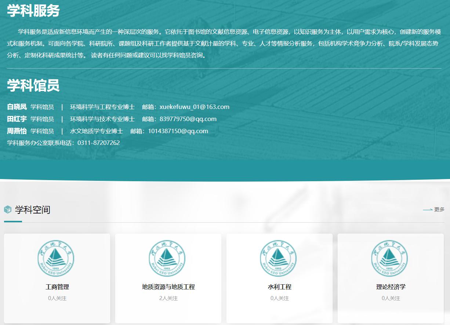This screenshot has height=325, width=450.
Task: Click the 地质资源与地质工程 university logo icon
Action: click(x=168, y=258)
